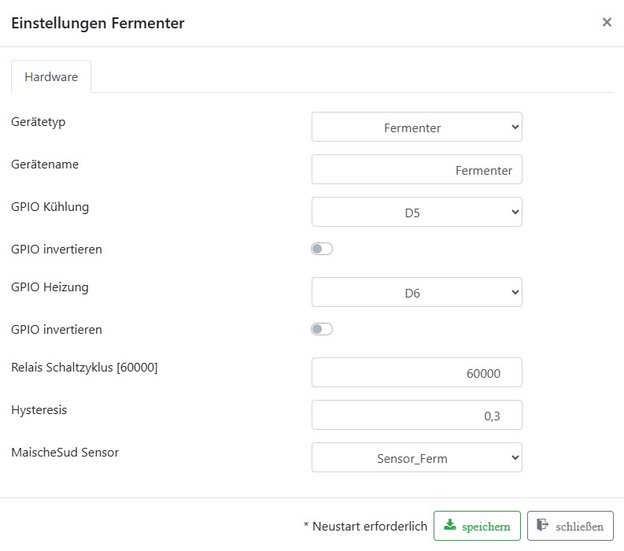Focus the Relais Schaltzyklus field with 60000
The image size is (624, 551).
[416, 372]
